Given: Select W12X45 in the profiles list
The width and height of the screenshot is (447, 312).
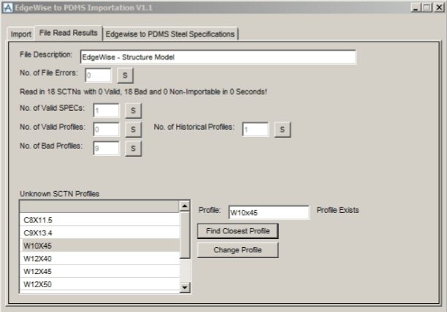Looking at the screenshot, I should [x=100, y=271].
